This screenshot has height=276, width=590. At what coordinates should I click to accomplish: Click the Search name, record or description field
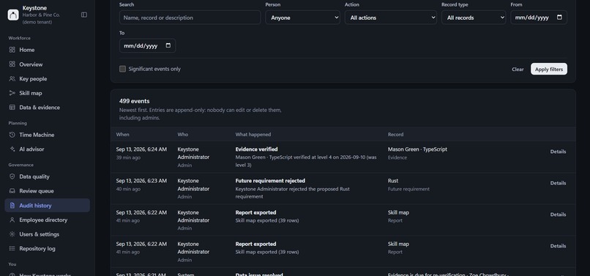point(190,18)
